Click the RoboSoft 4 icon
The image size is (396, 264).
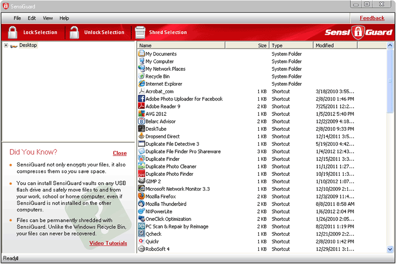142,249
